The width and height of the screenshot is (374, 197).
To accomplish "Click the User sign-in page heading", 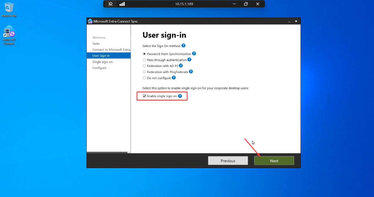I will coord(164,35).
